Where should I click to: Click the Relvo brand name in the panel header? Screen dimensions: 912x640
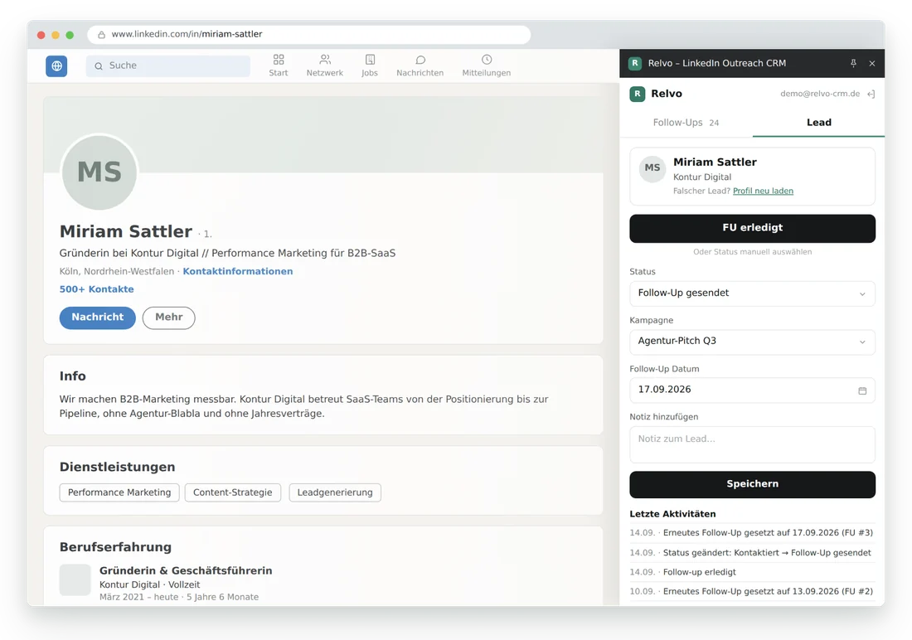tap(667, 94)
